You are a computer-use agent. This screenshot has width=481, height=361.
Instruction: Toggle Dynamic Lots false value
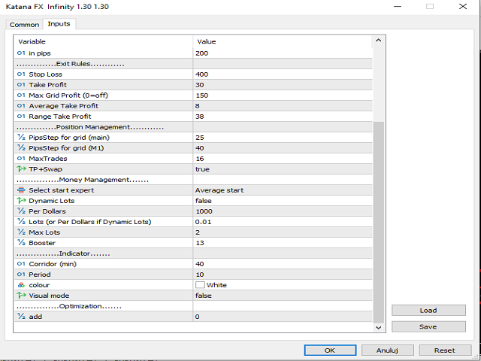point(283,201)
